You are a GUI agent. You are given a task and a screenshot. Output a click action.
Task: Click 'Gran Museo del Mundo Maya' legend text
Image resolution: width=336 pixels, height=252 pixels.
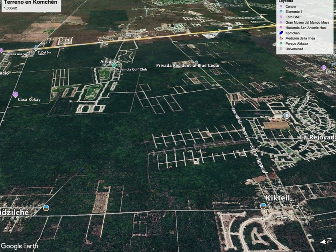point(307,22)
